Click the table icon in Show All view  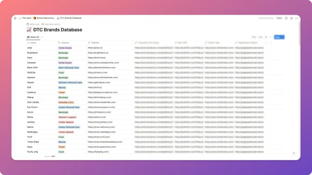tap(28, 37)
